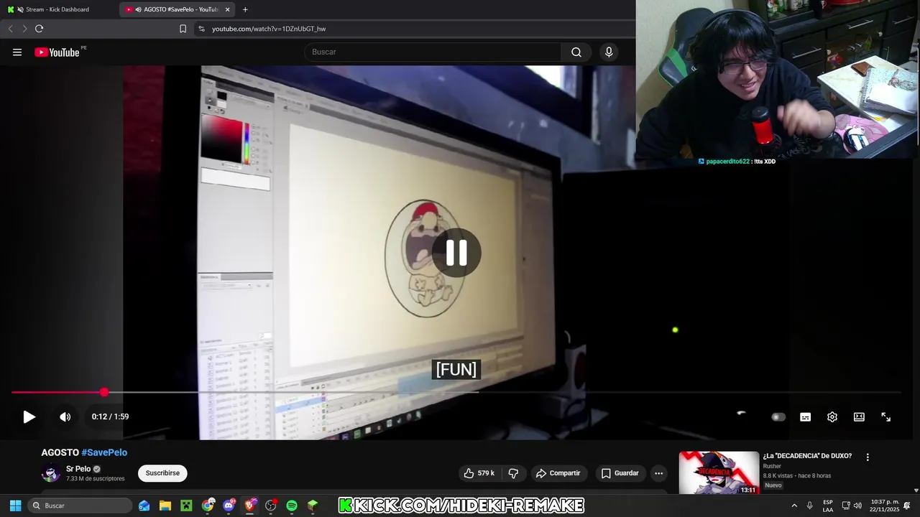920x517 pixels.
Task: Click the Sr Pelo channel avatar
Action: click(51, 473)
